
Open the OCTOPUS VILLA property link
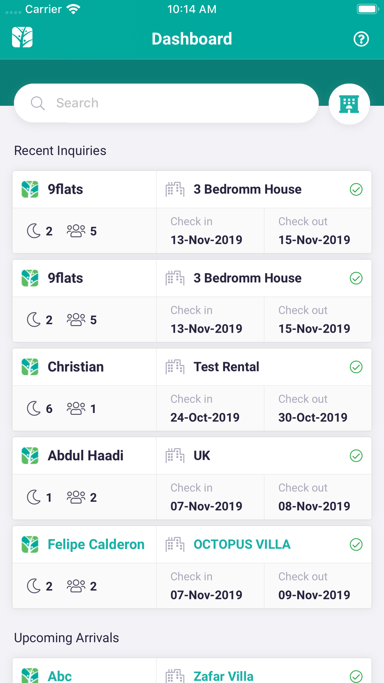point(242,544)
